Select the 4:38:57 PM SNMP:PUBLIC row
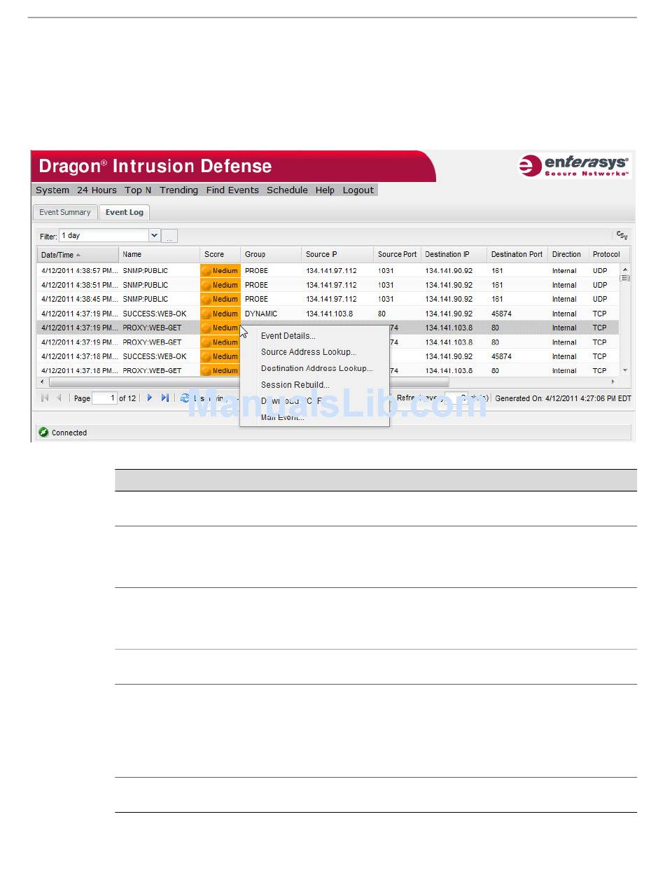665x882 pixels. click(328, 271)
